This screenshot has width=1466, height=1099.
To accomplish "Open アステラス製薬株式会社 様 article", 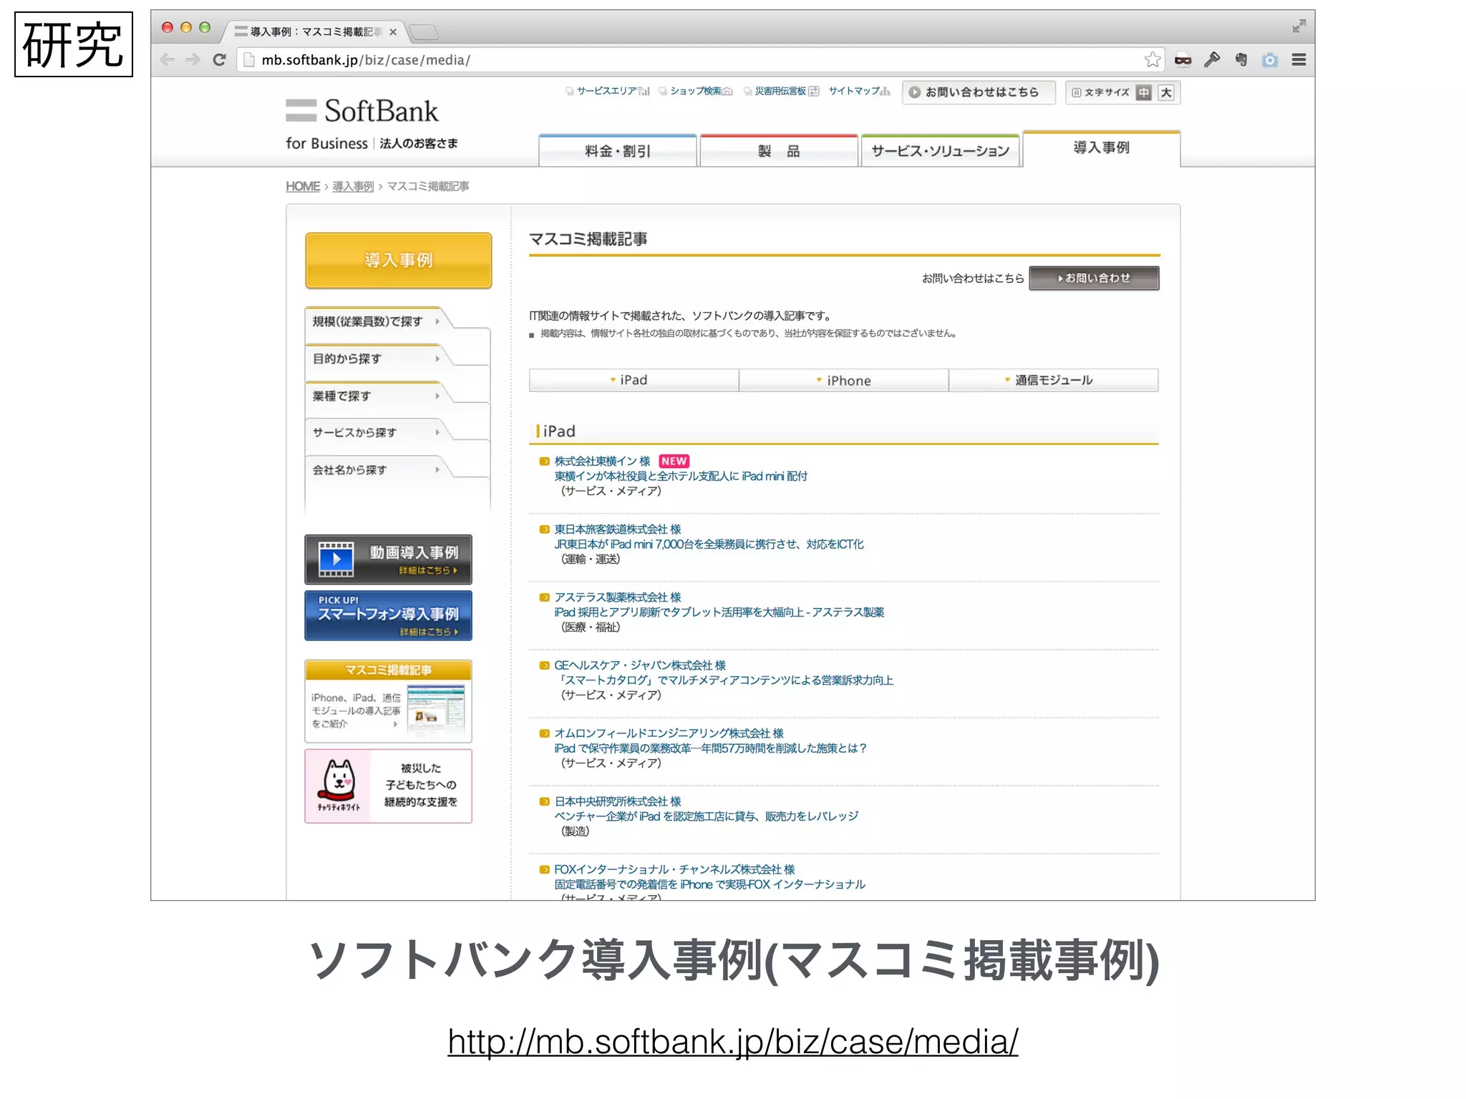I will pos(618,597).
